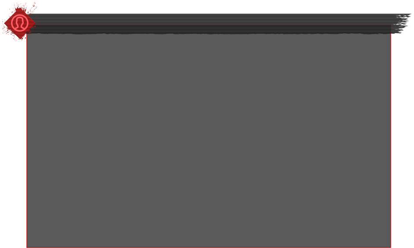Open the player profile via the red icon
The image size is (414, 248).
[20, 23]
